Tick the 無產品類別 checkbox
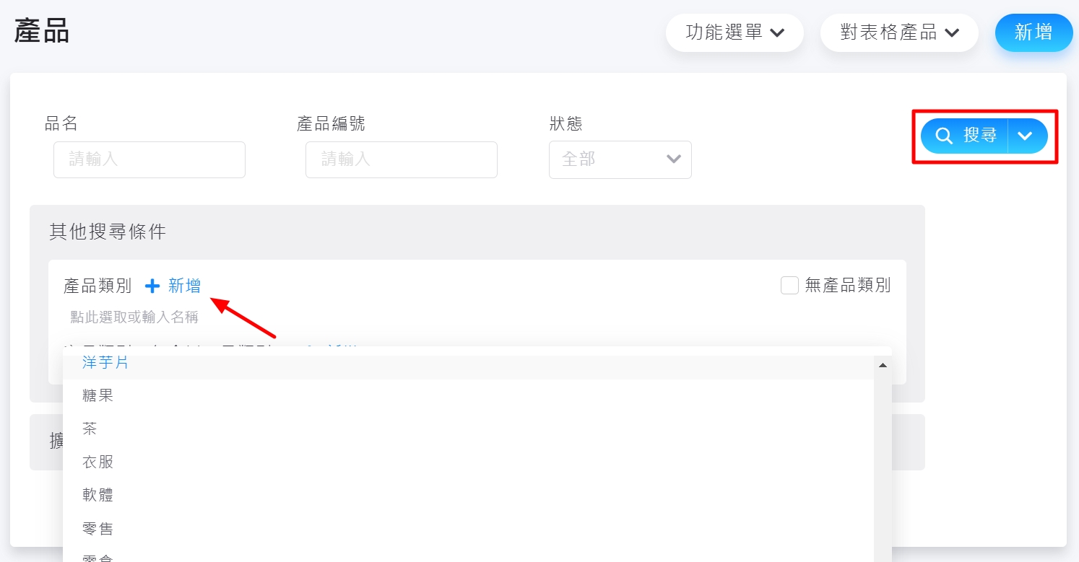The height and width of the screenshot is (562, 1079). 789,286
